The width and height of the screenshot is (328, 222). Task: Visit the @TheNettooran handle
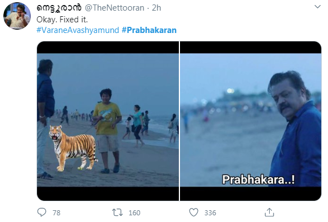114,8
